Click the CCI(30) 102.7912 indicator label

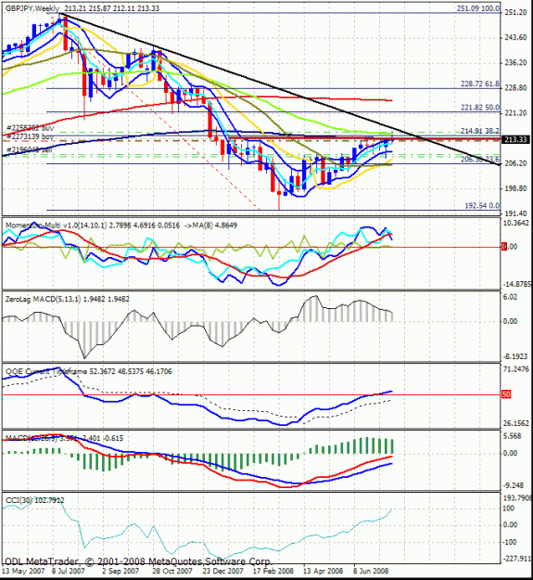(x=34, y=500)
